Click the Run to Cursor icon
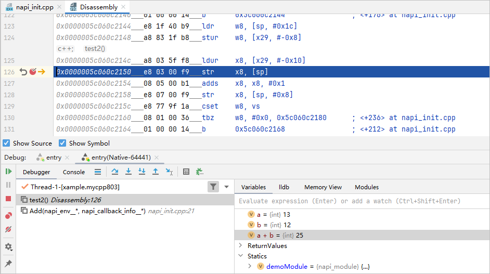This screenshot has width=490, height=274. [169, 172]
